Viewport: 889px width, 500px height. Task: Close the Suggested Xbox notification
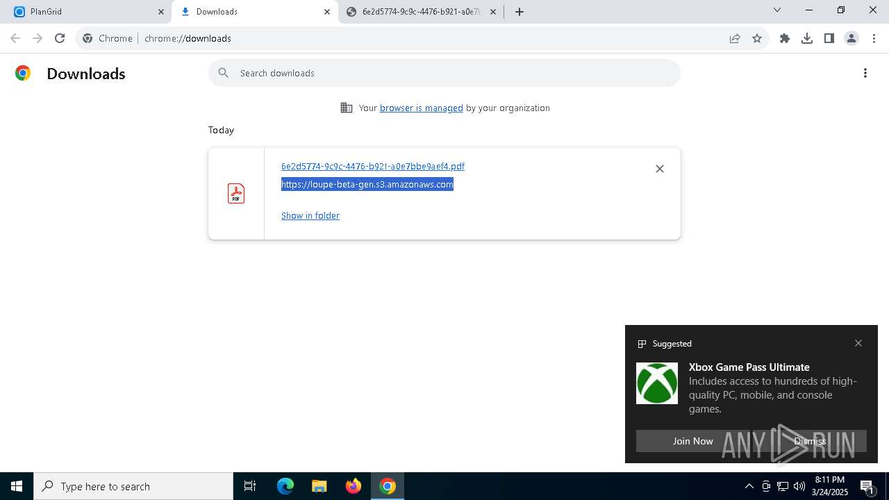(x=858, y=343)
